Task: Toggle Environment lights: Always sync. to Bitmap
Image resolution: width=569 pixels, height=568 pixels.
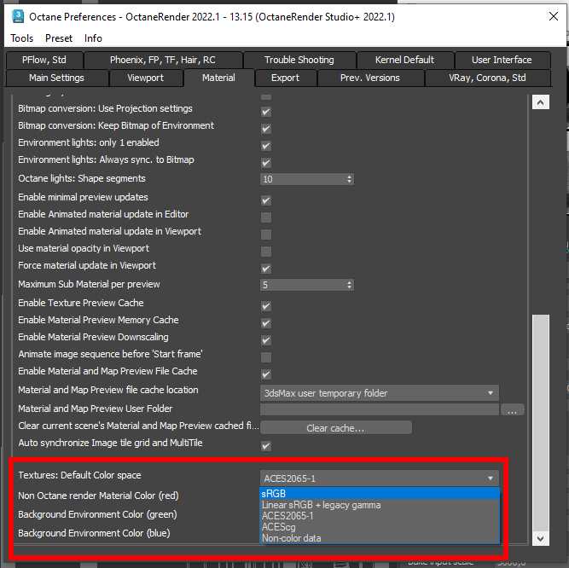Action: 266,163
